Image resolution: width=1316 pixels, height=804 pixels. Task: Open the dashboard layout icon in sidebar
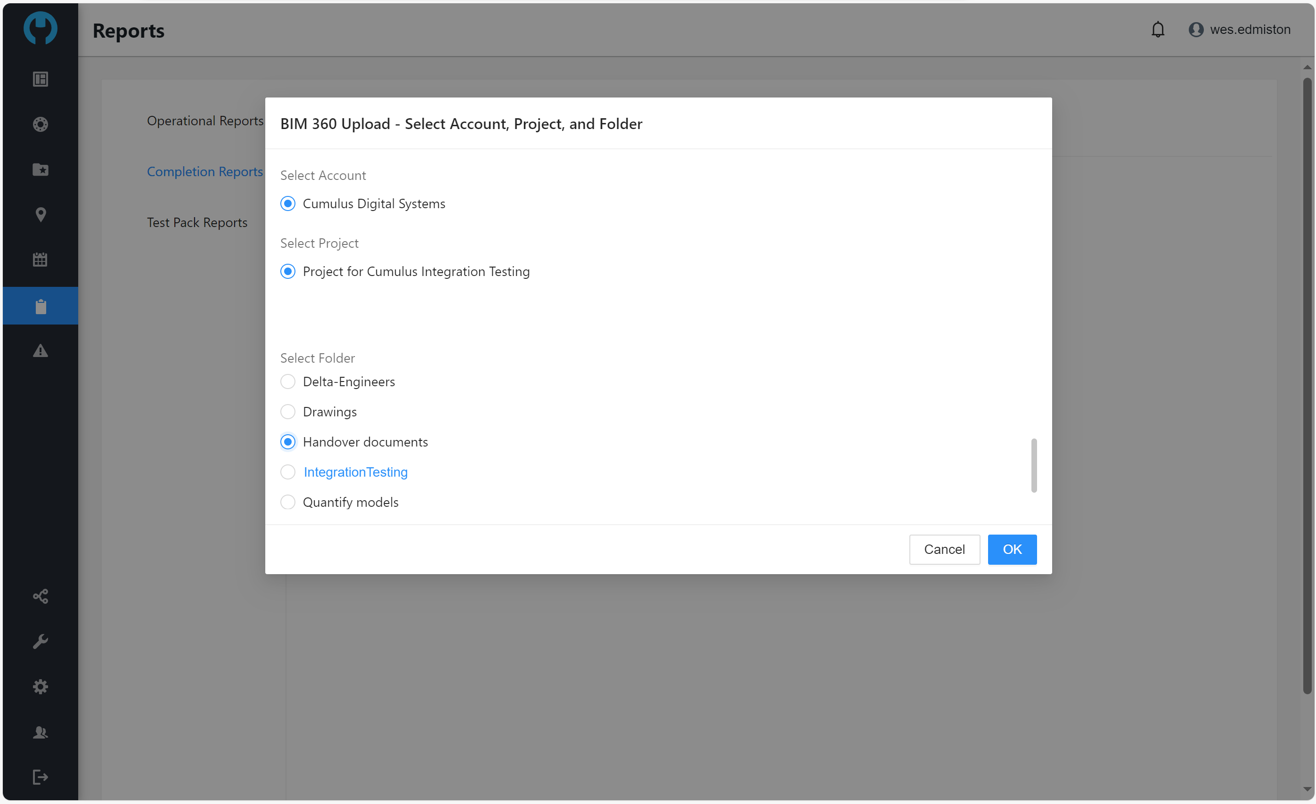coord(41,79)
